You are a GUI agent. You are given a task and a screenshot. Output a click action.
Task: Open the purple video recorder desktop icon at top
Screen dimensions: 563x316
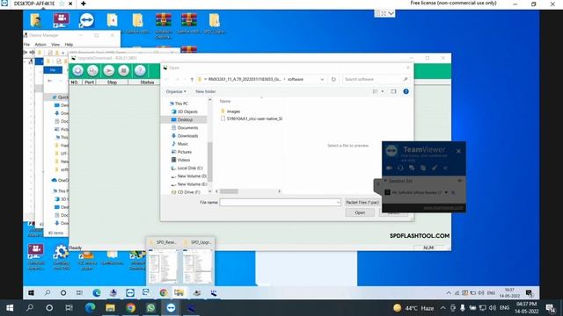61,20
